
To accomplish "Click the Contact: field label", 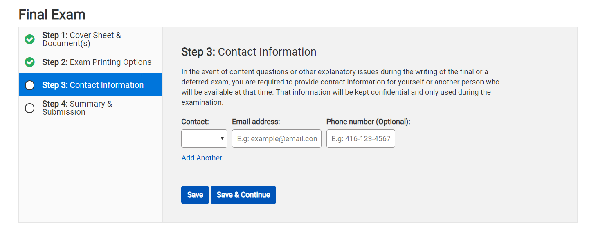I will click(195, 122).
